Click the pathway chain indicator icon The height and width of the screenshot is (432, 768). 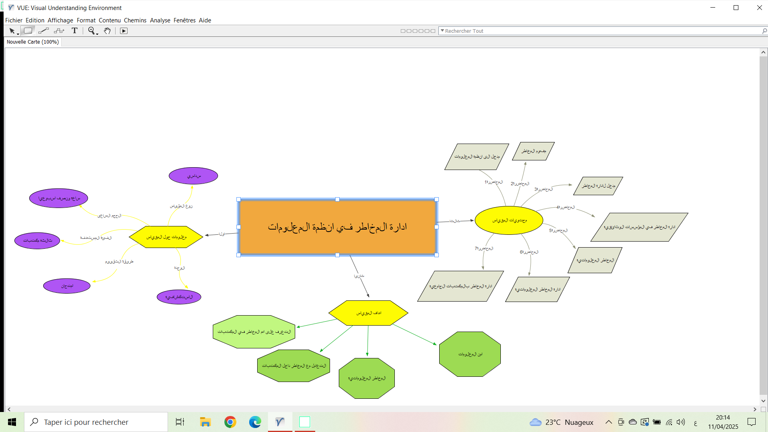click(418, 31)
